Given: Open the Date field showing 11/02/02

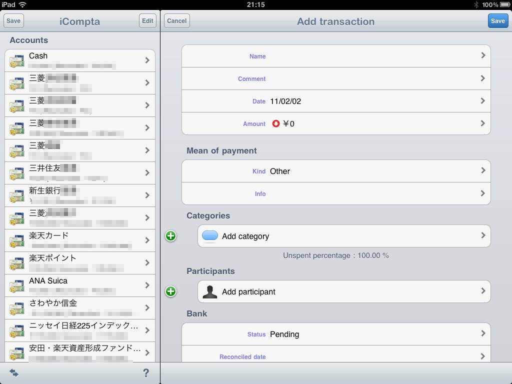Looking at the screenshot, I should [336, 101].
